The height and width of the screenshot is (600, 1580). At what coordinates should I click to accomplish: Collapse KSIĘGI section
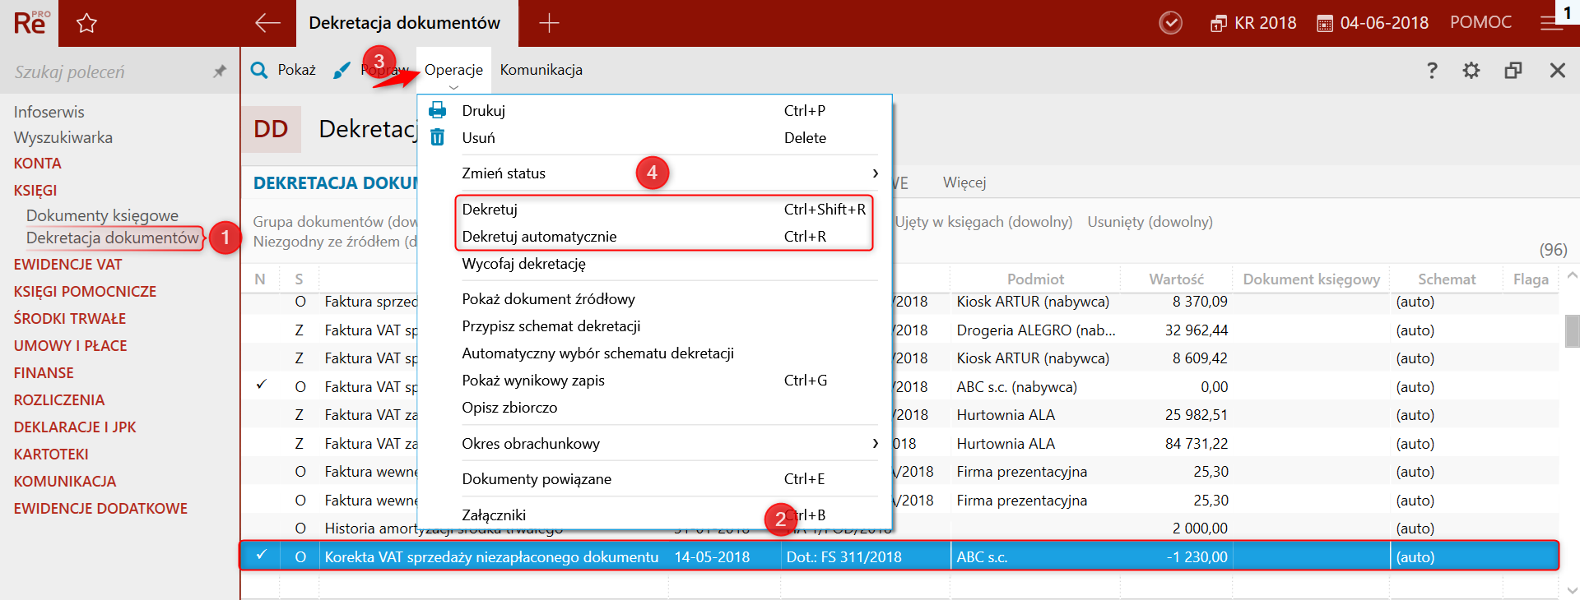[35, 190]
